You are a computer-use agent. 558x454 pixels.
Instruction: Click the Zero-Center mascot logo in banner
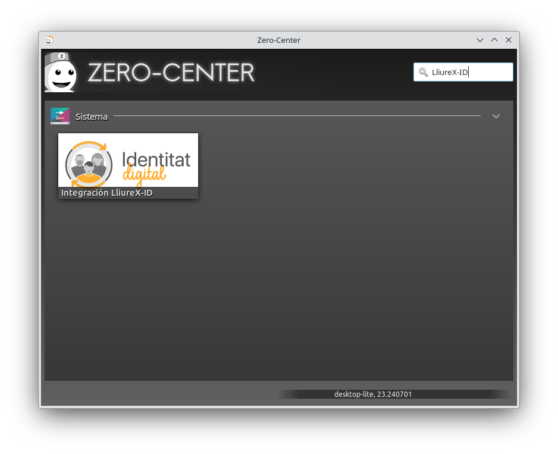[61, 73]
